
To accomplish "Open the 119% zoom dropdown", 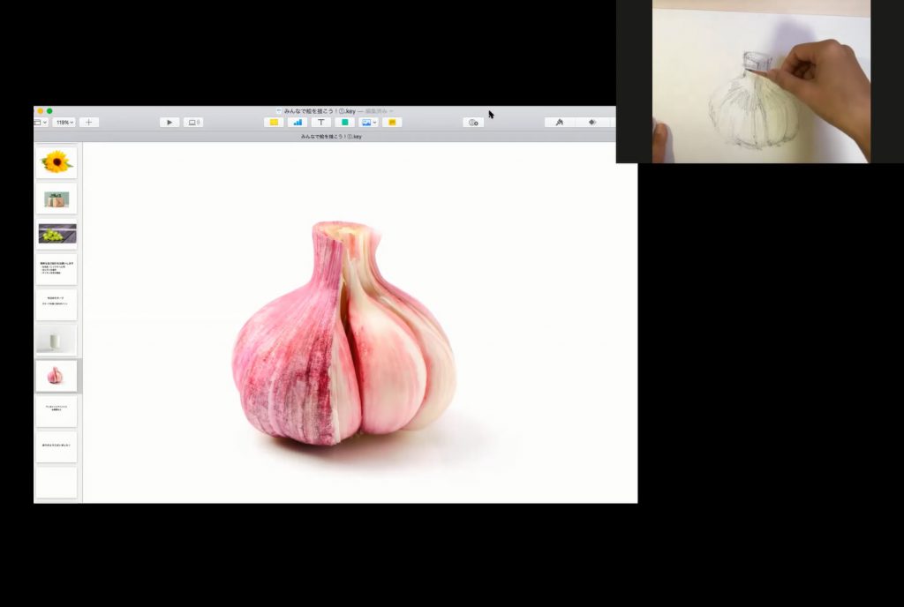I will [x=64, y=123].
